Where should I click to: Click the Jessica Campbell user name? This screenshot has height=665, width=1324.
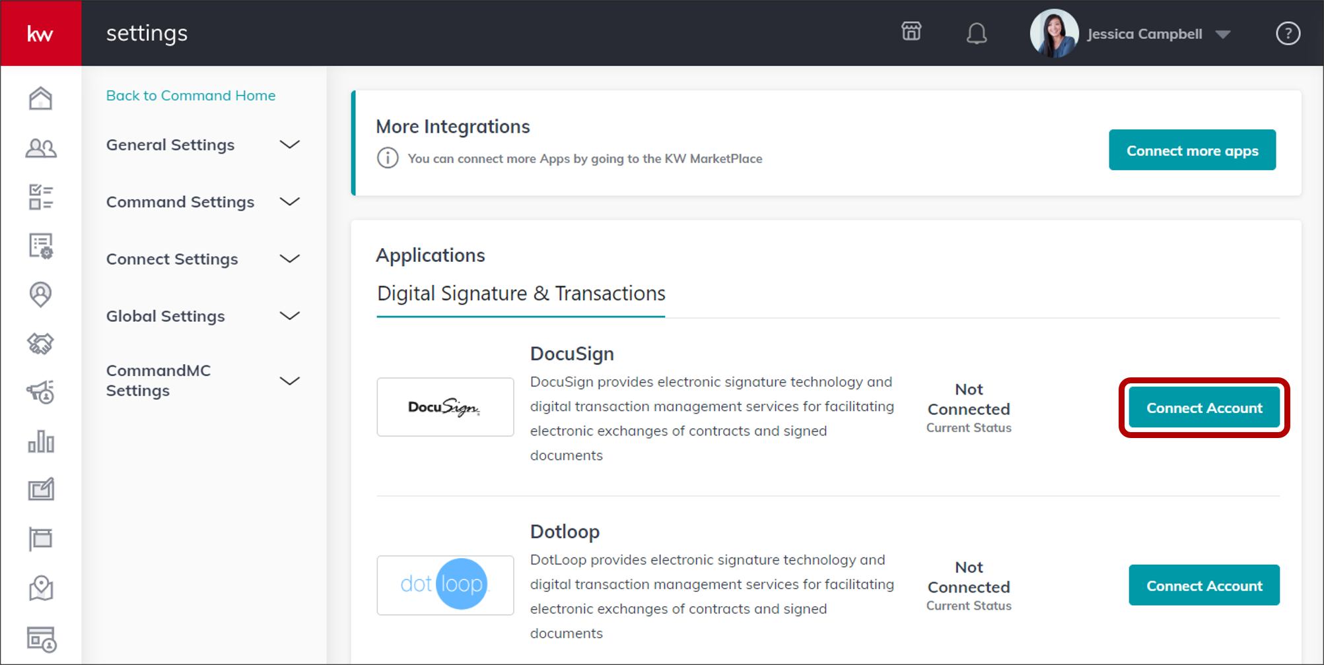1144,34
